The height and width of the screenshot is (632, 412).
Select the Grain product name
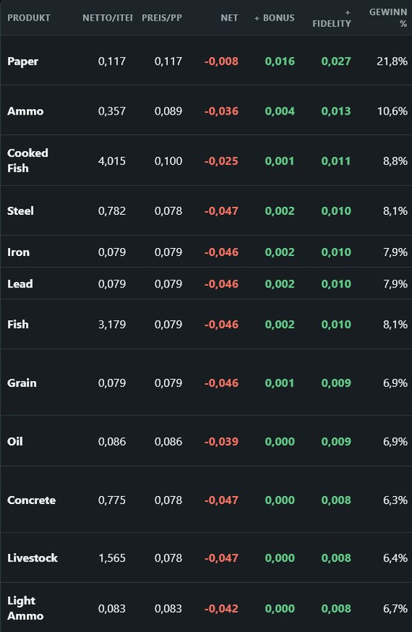[22, 383]
